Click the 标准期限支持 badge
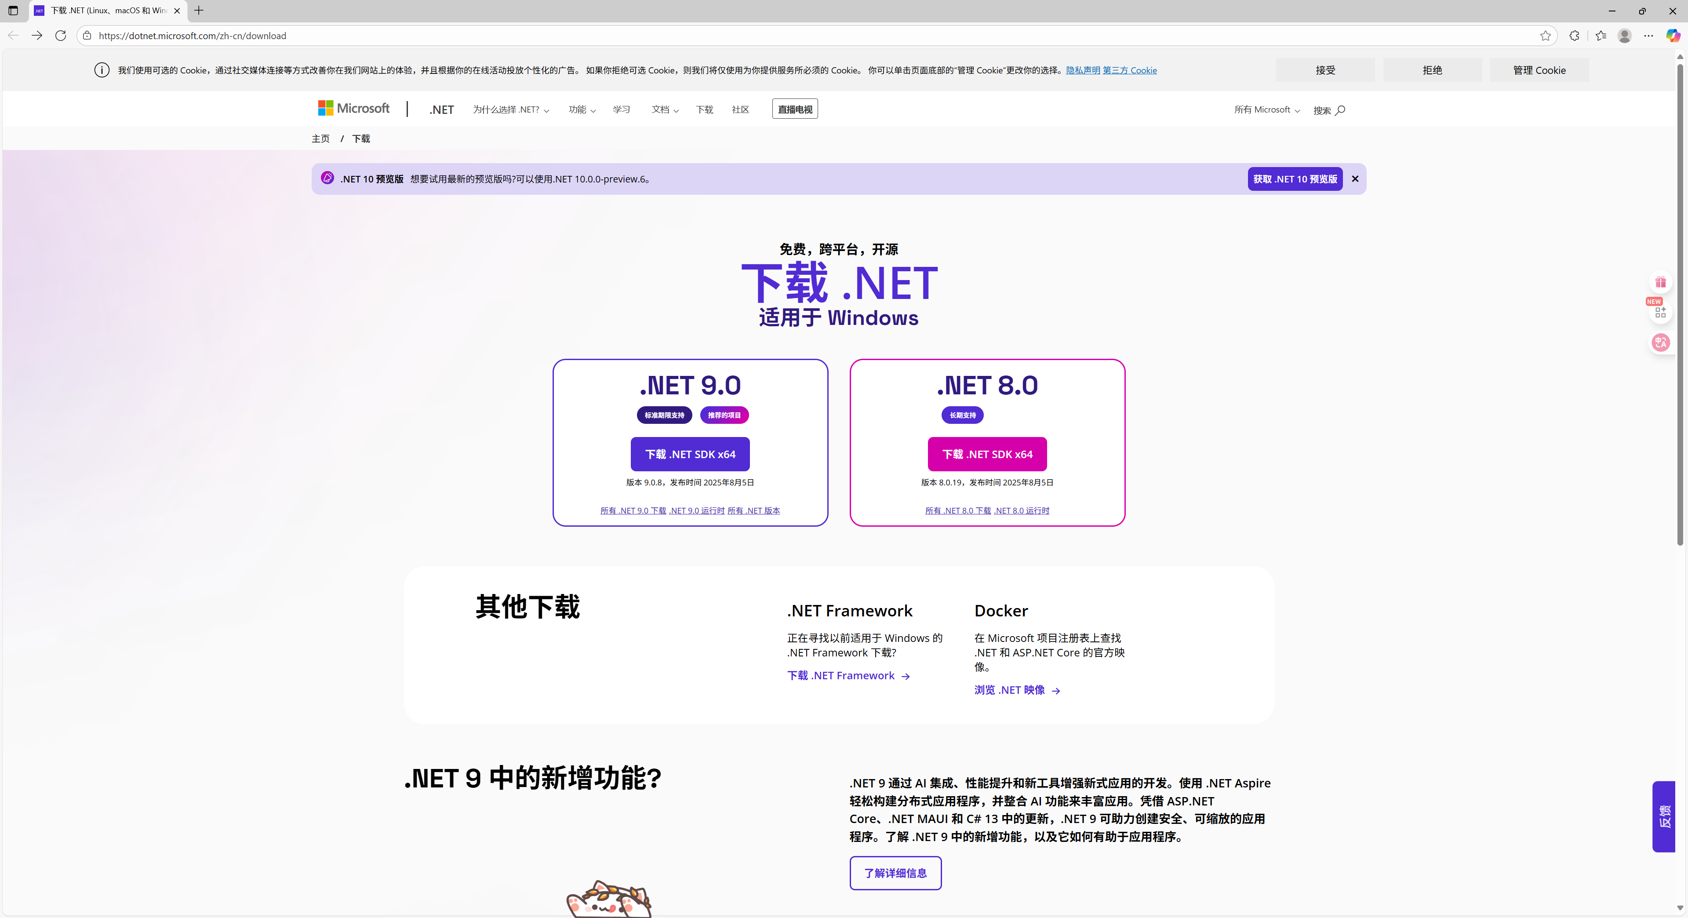 (x=664, y=415)
